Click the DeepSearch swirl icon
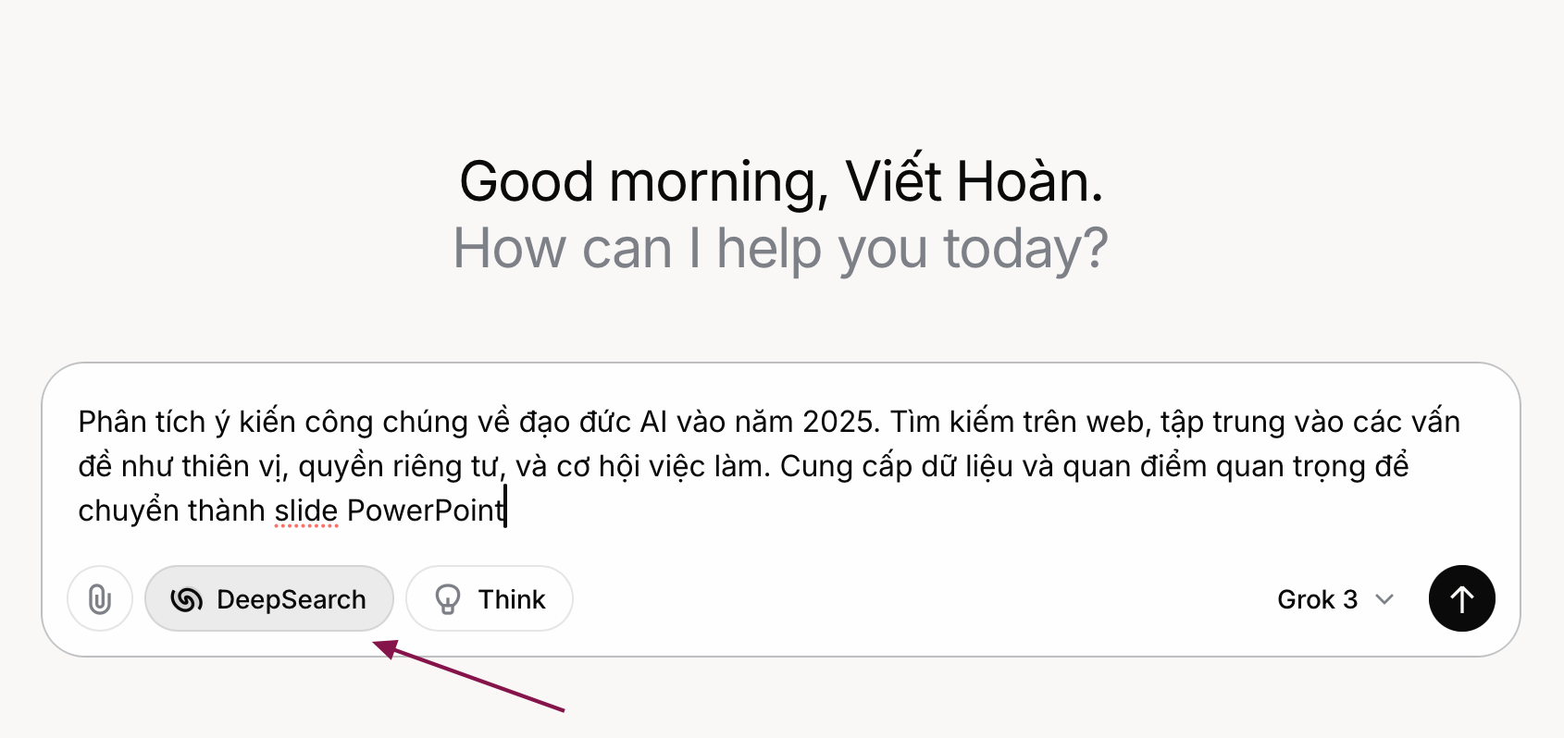The image size is (1564, 738). click(186, 600)
